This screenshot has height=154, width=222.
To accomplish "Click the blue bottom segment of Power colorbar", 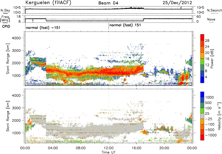I will click(x=202, y=80).
